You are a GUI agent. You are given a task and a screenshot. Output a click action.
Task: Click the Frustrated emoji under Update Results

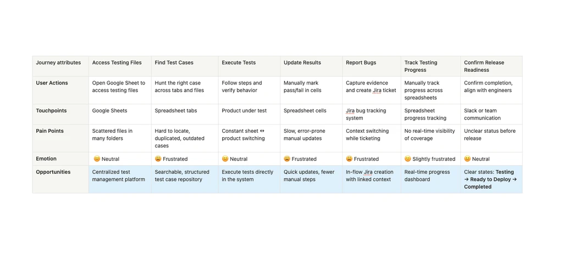pos(287,159)
